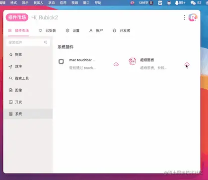Screen dimensions: 208x180
Task: Click the mac touchbar plugin icon
Action: coord(61,61)
